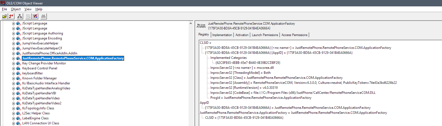Click the grayed Create Instance toolbar icon
Image resolution: width=442 pixels, height=126 pixels.
pyautogui.click(x=28, y=16)
